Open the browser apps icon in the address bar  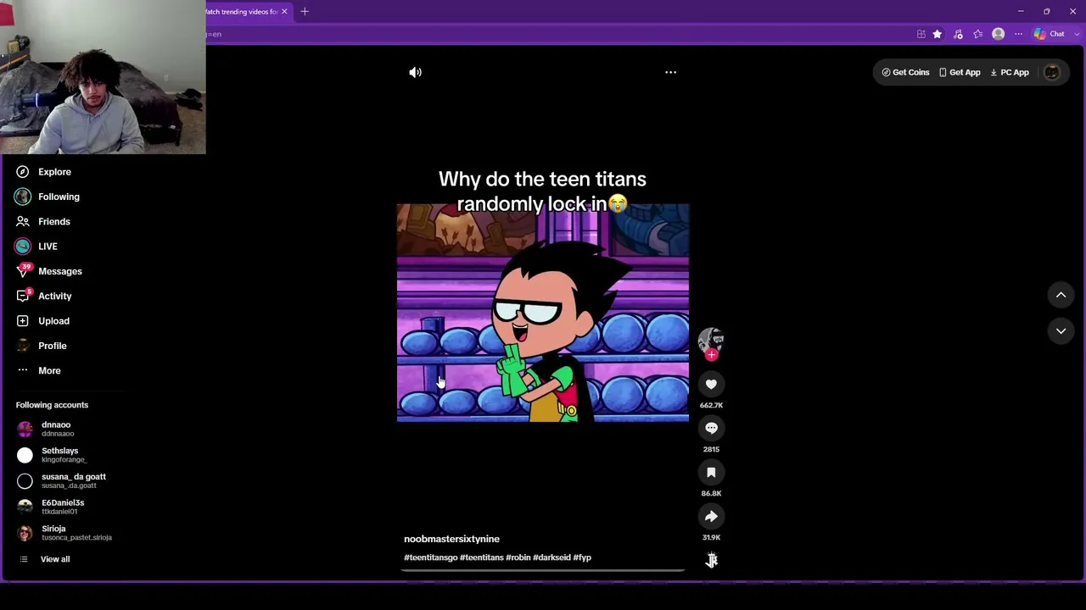921,34
